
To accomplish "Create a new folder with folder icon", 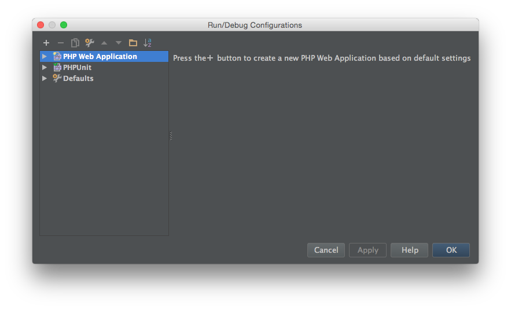I will (x=133, y=43).
